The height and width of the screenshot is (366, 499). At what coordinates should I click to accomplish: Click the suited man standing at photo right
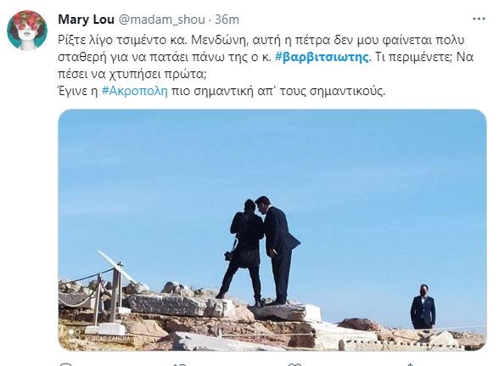(423, 307)
